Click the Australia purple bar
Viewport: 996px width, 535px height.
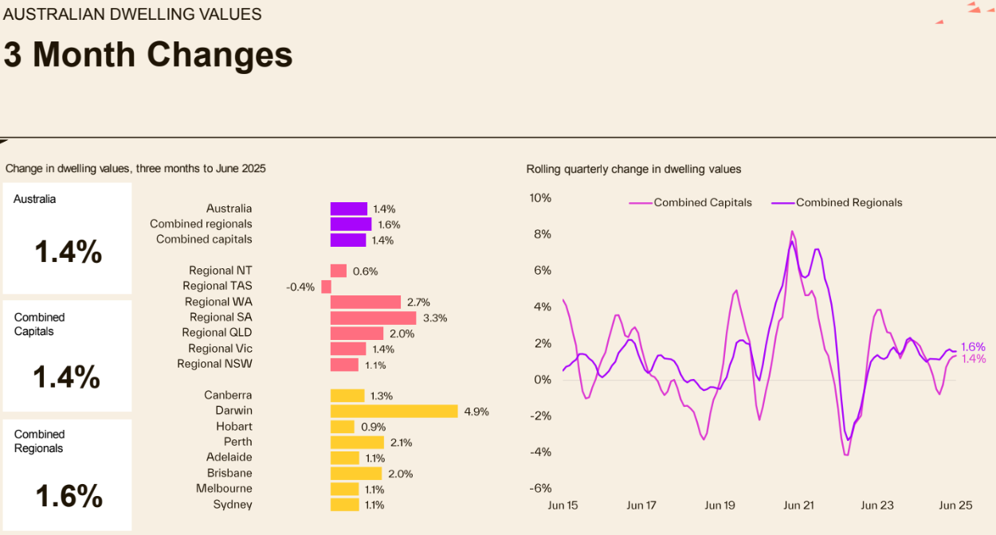click(349, 209)
